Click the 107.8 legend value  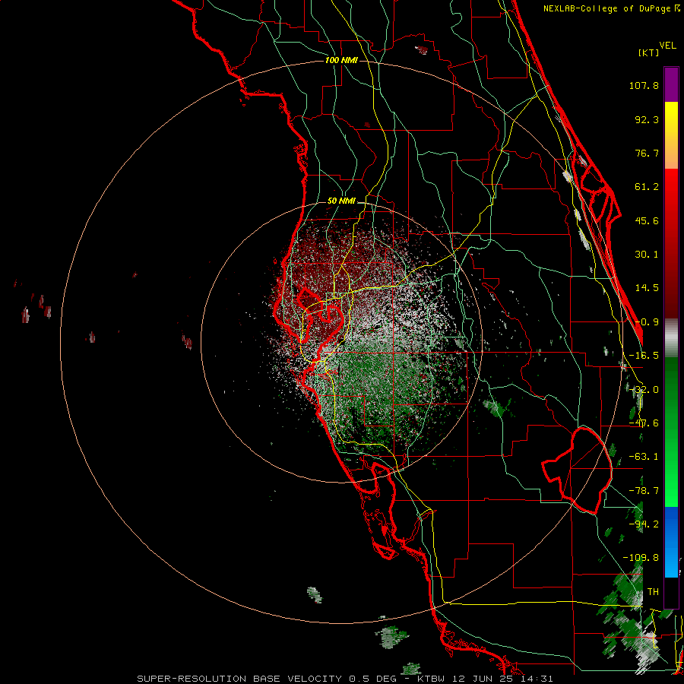coord(644,85)
